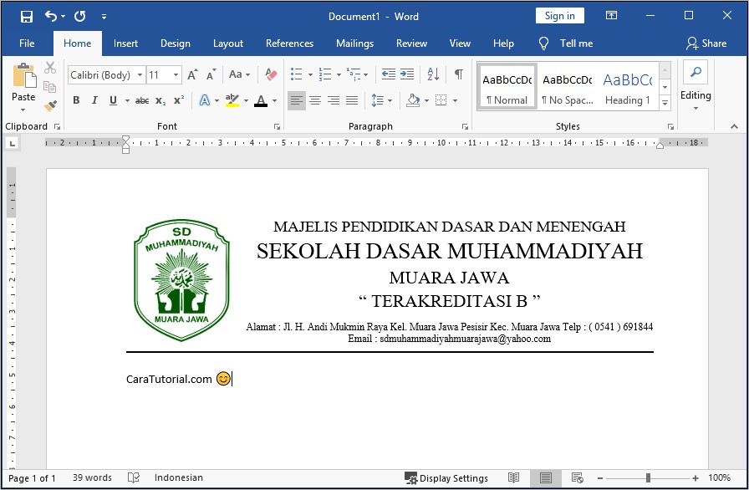749x490 pixels.
Task: Show paragraph marks with pilcrow icon
Action: pos(458,74)
